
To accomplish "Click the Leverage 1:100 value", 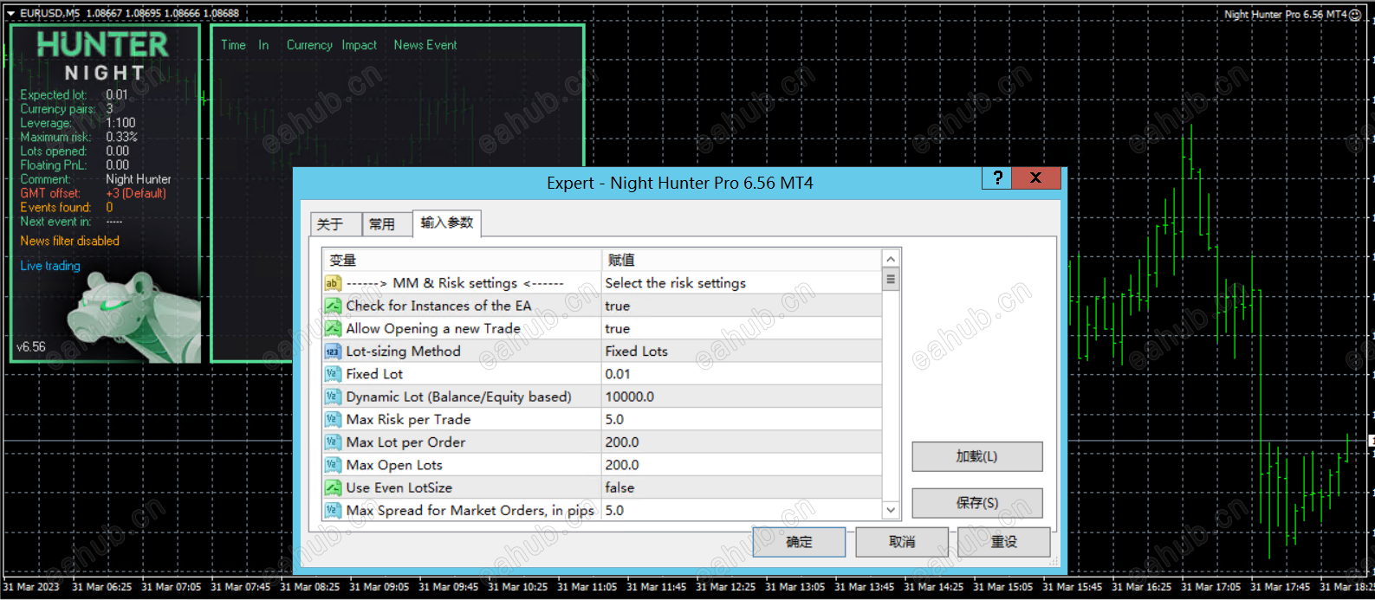I will coord(120,123).
